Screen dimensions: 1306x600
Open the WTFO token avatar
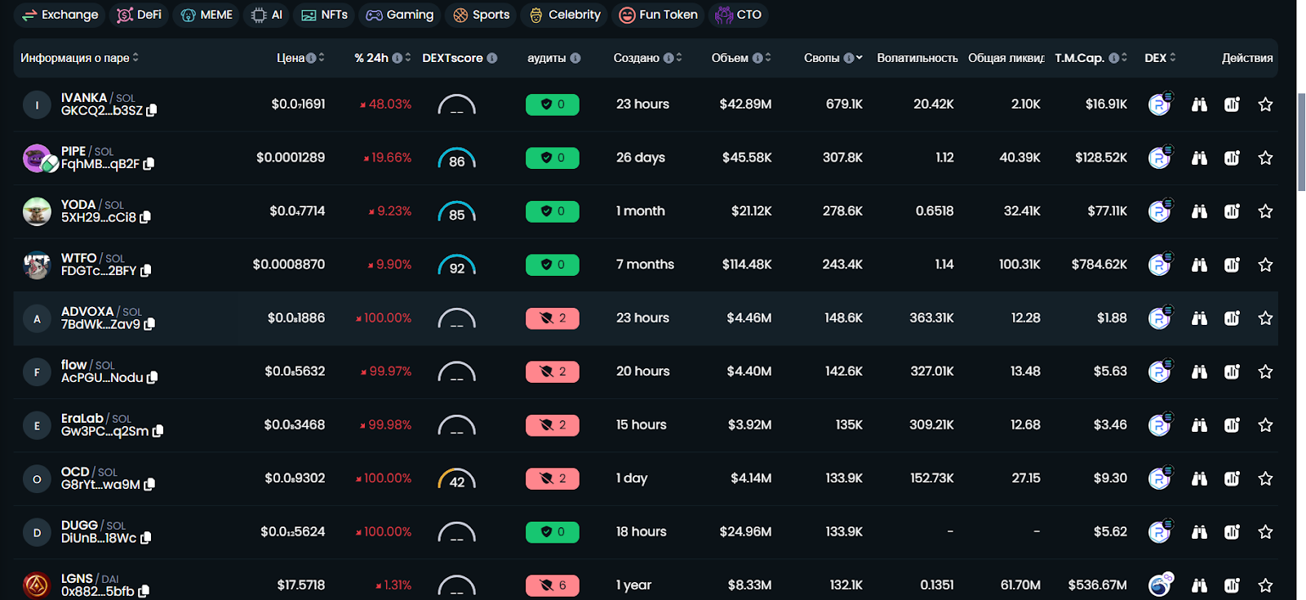tap(37, 264)
